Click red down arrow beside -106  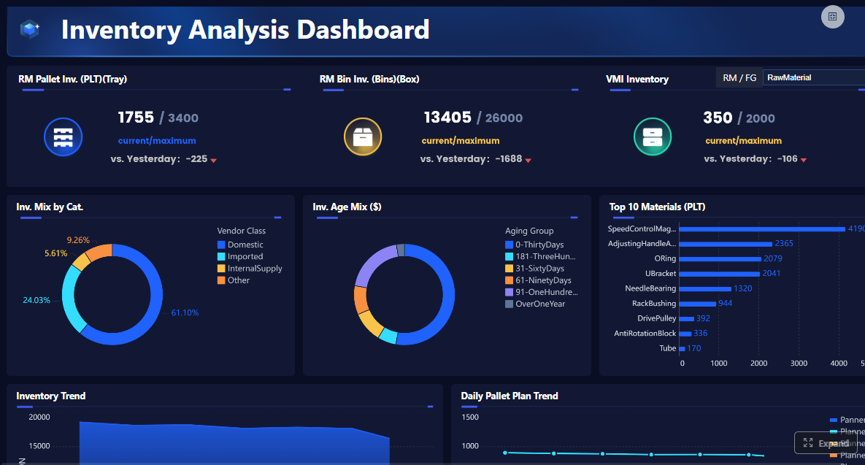(803, 160)
